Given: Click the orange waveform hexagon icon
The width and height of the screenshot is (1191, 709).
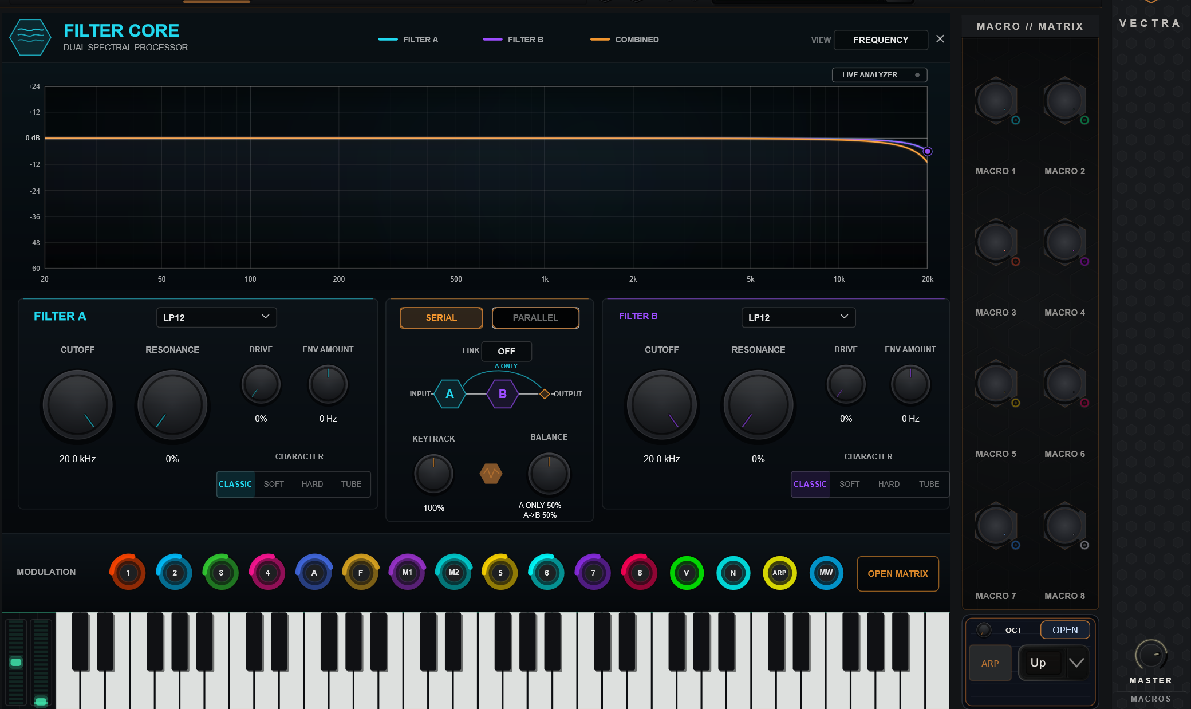Looking at the screenshot, I should pyautogui.click(x=491, y=474).
